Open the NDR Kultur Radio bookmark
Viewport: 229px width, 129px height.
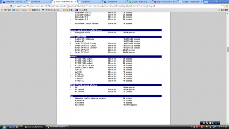(x=52, y=10)
